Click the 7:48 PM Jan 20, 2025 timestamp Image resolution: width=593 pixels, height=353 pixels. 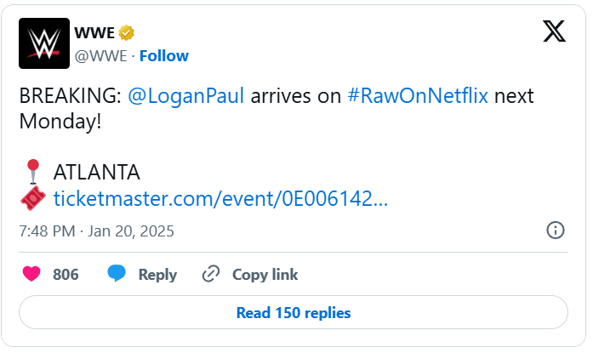pos(96,231)
